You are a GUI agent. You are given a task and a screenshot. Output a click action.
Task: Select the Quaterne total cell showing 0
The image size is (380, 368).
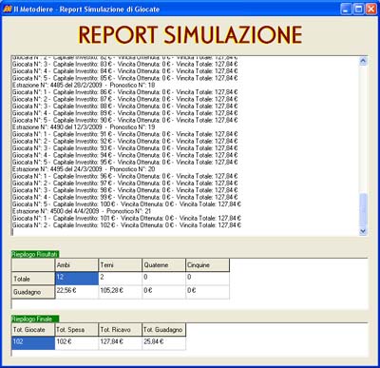(x=163, y=279)
